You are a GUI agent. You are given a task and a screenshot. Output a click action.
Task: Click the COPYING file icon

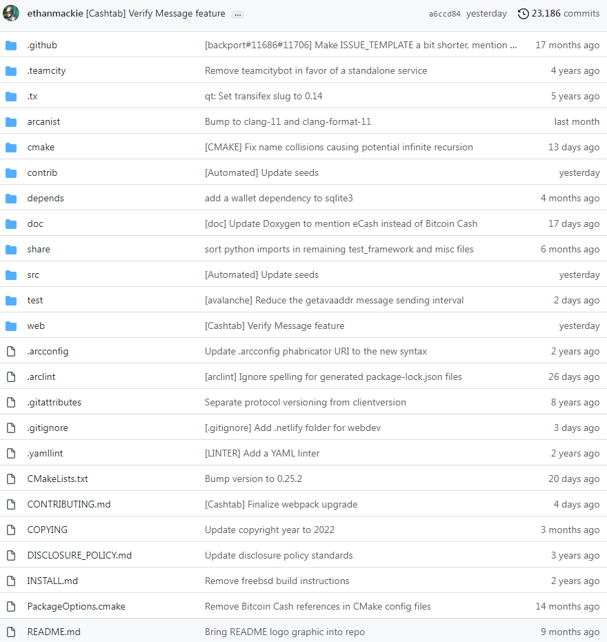point(11,530)
